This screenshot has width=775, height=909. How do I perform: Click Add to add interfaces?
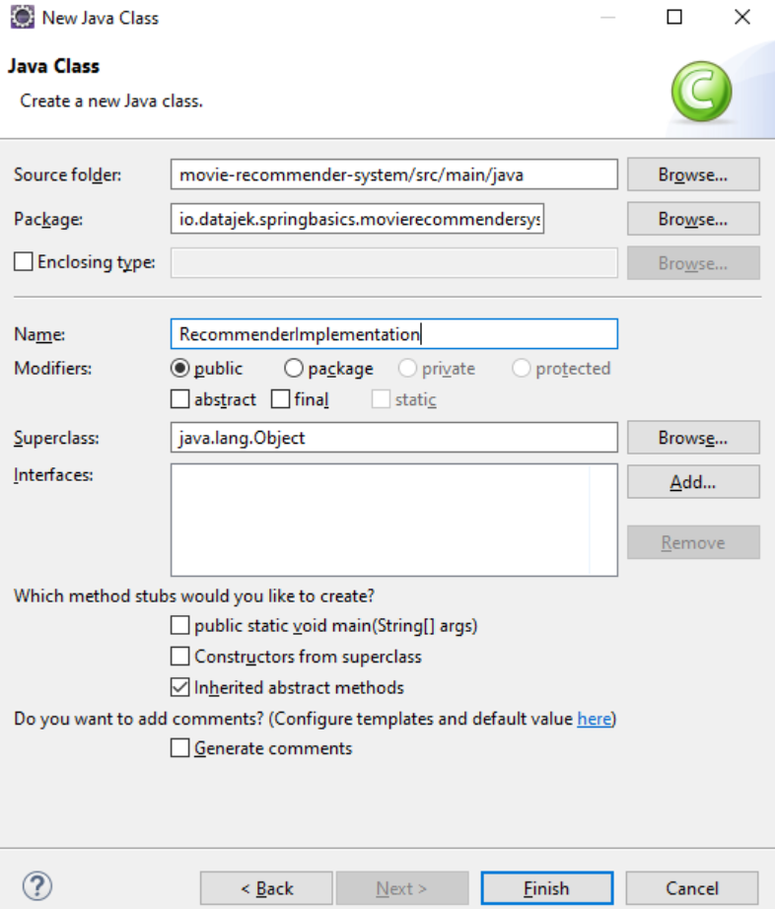click(693, 482)
